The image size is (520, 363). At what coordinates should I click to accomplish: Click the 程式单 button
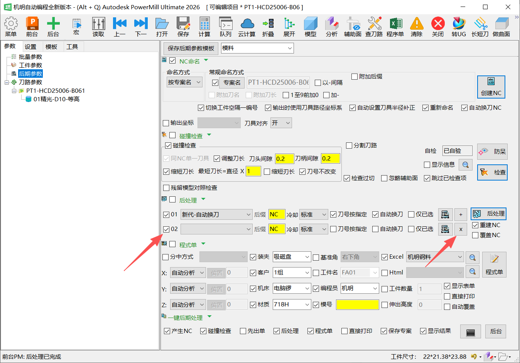point(494,265)
